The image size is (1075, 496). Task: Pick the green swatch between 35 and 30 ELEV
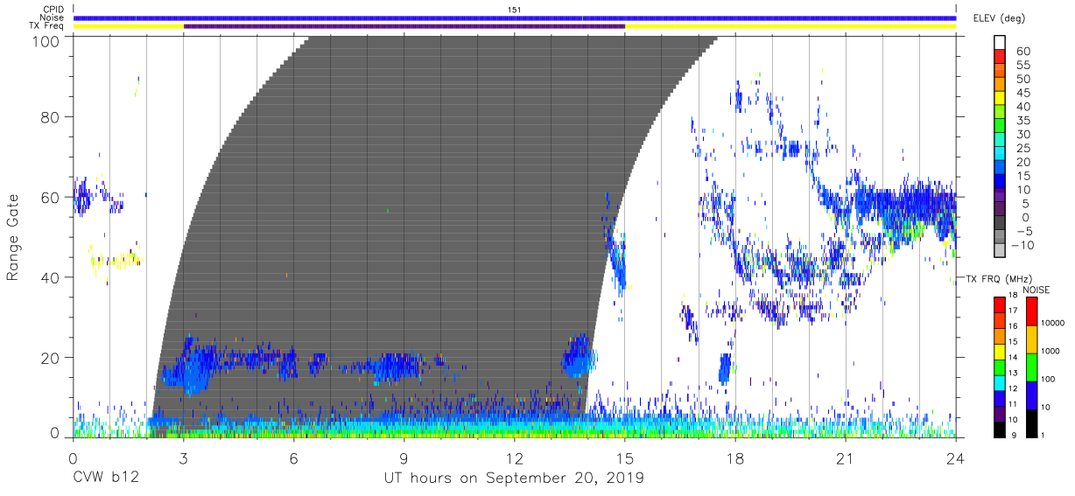tap(1000, 126)
